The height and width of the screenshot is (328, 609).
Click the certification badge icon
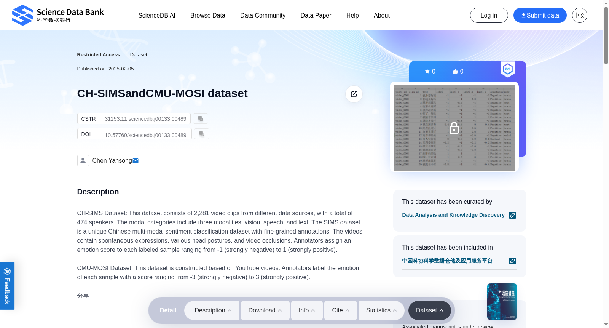click(508, 69)
